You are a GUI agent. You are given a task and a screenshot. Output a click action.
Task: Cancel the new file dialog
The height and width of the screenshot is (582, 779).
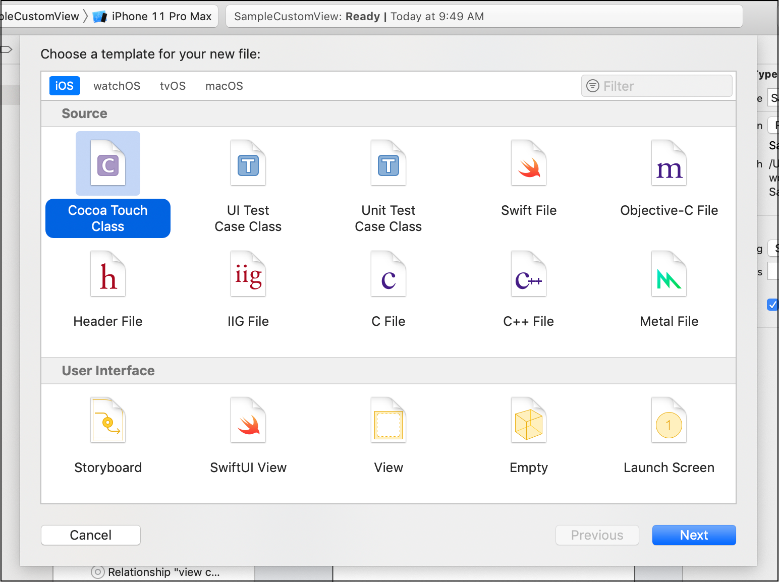90,535
